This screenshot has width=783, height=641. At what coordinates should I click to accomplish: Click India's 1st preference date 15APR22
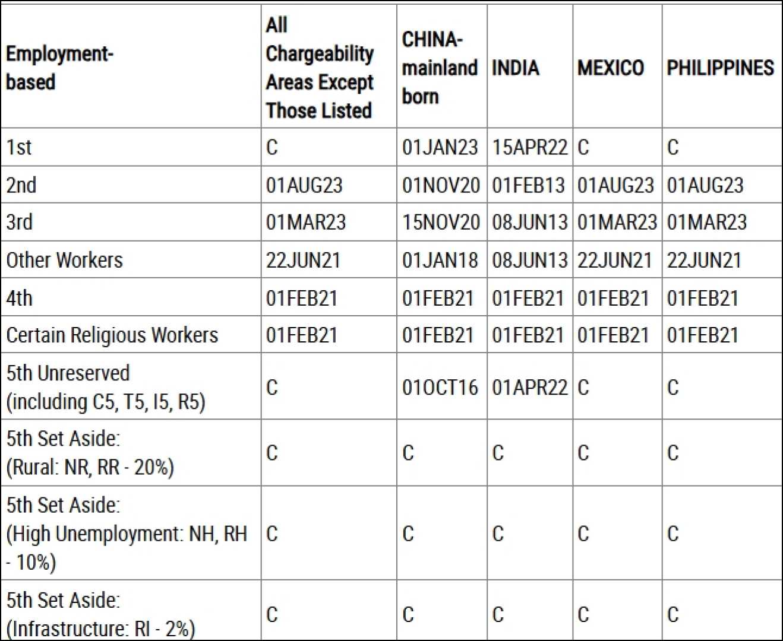tap(529, 147)
